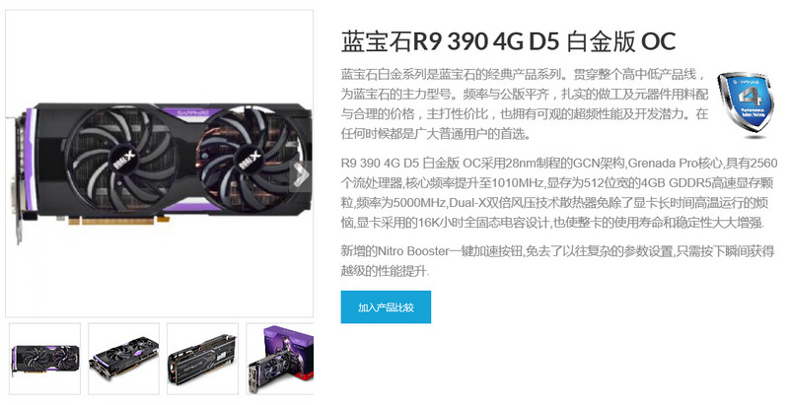Click the paragraph about 蓝宝石白金系列

pyautogui.click(x=525, y=104)
